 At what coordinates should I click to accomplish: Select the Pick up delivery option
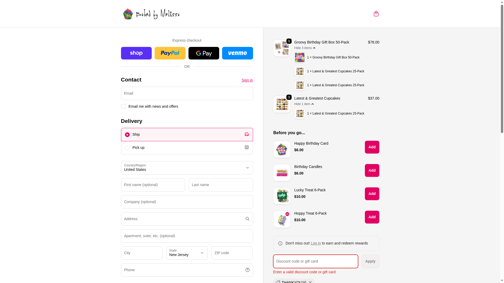(x=187, y=148)
